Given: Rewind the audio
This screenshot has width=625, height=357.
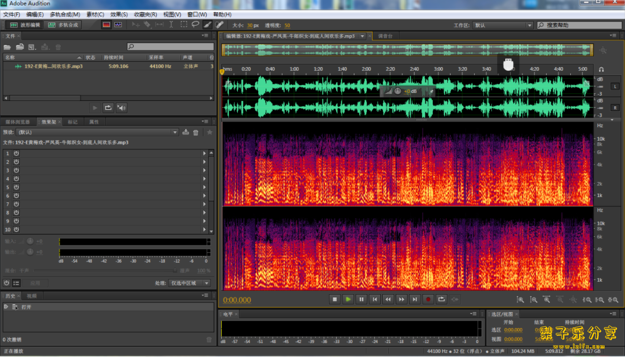Looking at the screenshot, I should 388,299.
